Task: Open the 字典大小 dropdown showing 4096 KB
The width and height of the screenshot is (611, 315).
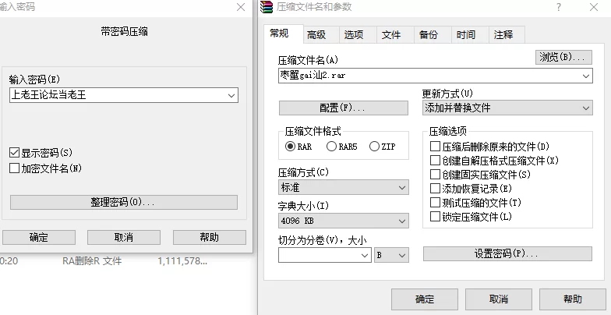Action: click(344, 221)
